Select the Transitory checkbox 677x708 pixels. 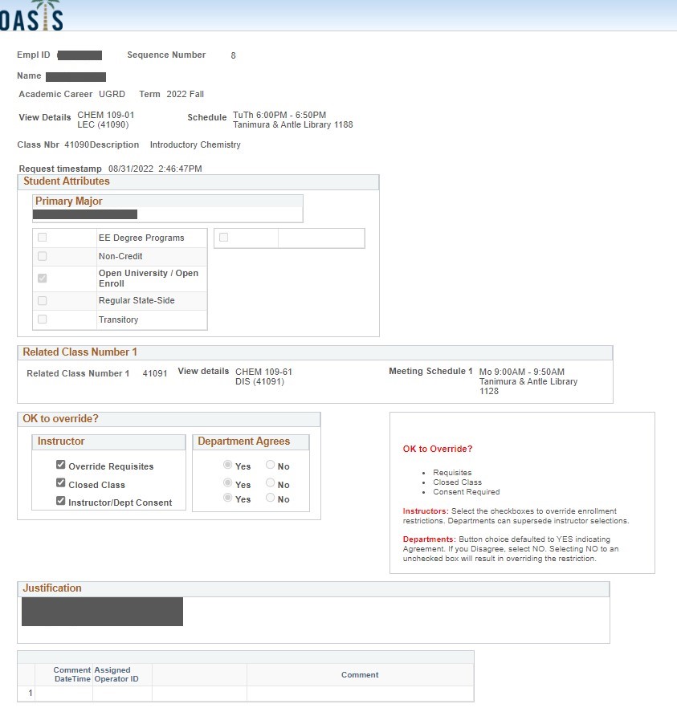tap(42, 319)
